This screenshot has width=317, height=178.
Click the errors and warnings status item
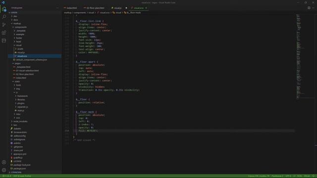6,176
